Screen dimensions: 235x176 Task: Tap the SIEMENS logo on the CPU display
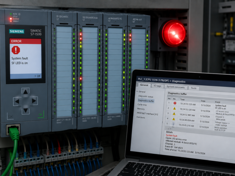pyautogui.click(x=16, y=31)
